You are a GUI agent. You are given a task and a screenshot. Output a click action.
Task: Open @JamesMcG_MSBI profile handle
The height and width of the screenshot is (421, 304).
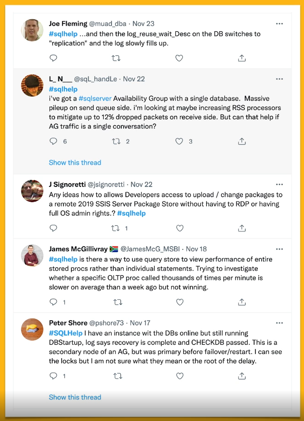[151, 249]
